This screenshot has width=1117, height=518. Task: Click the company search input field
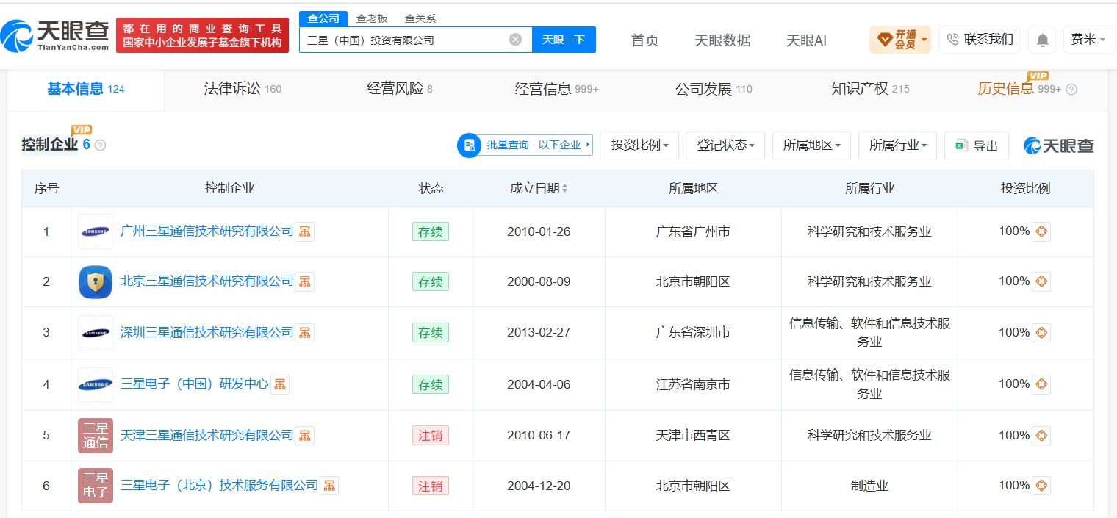click(406, 40)
